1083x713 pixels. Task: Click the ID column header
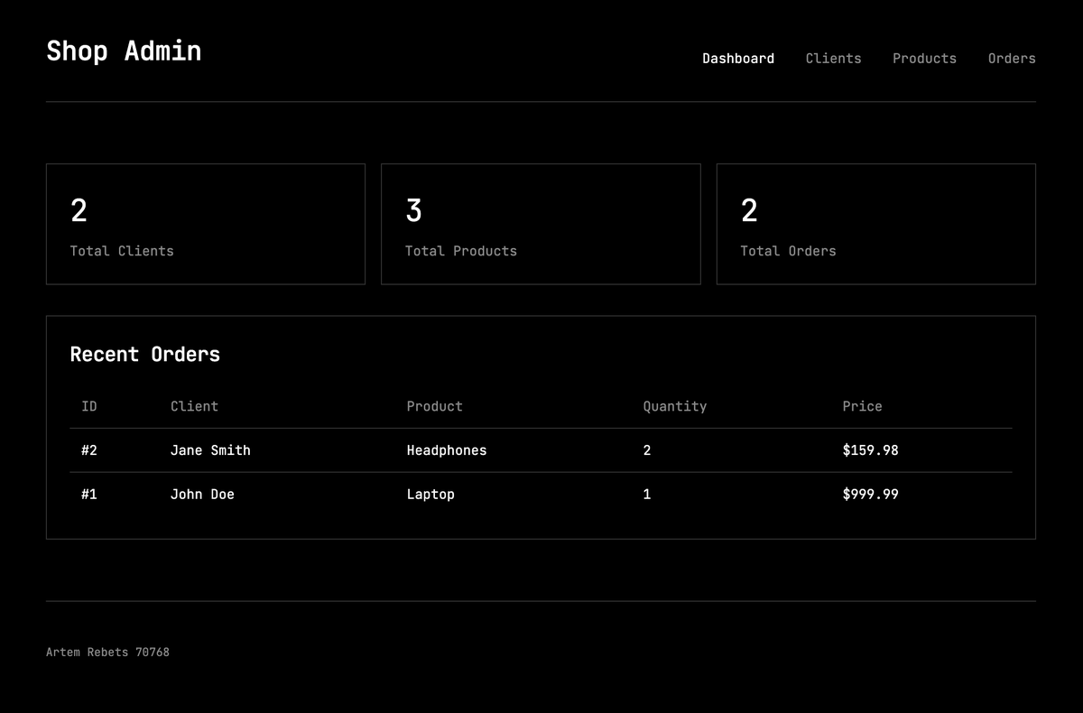89,406
